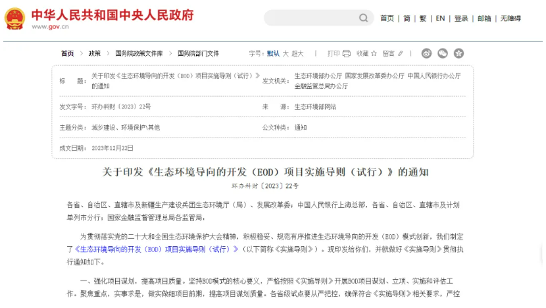Click the national emblem logo
The width and height of the screenshot is (546, 308).
pyautogui.click(x=14, y=19)
